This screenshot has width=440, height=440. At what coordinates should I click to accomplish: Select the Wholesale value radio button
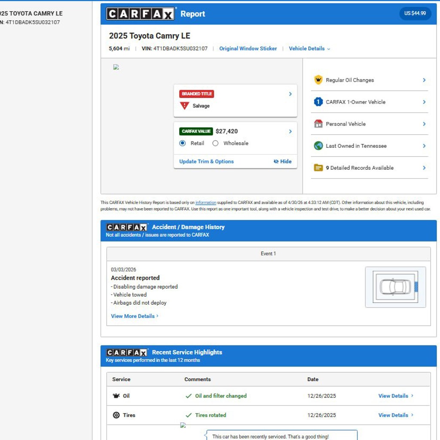[215, 143]
